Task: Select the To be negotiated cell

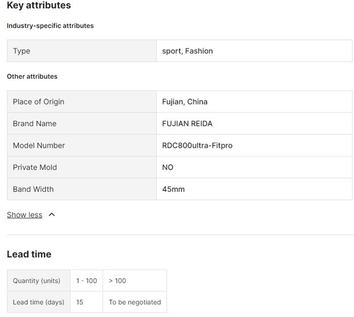Action: pos(135,302)
